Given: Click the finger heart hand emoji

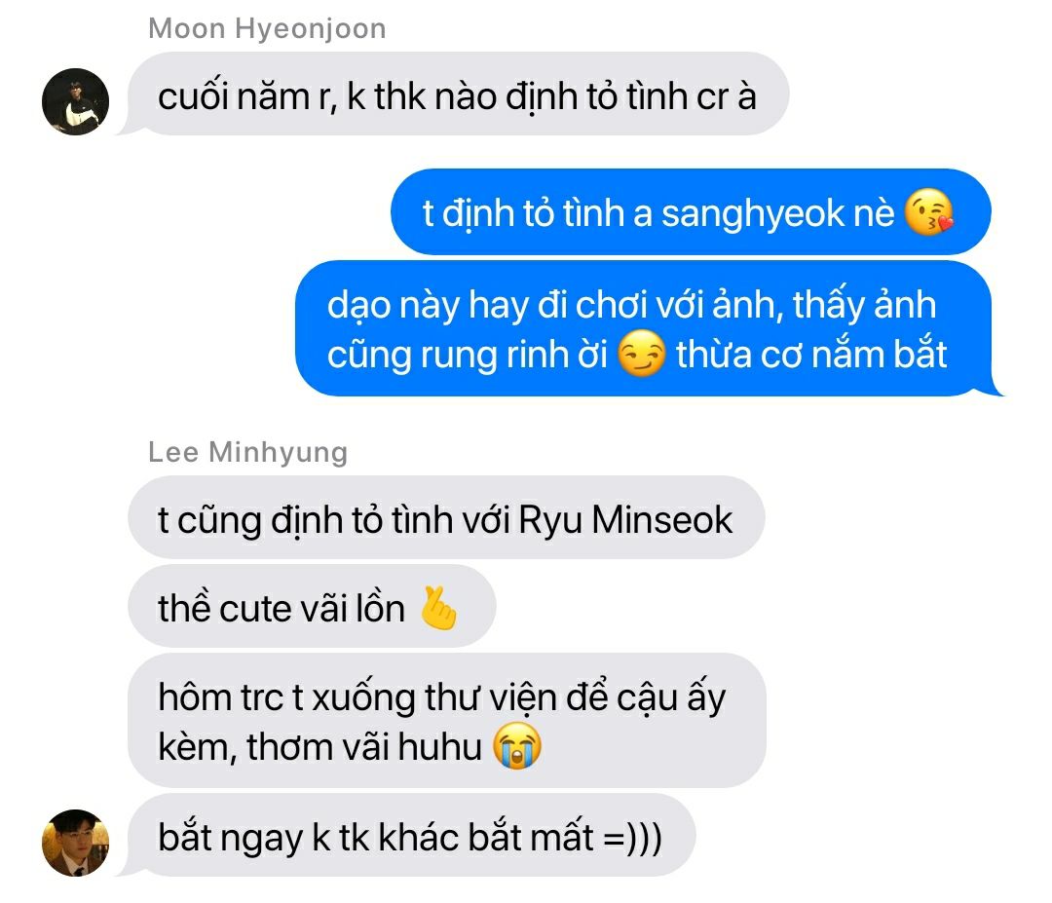Looking at the screenshot, I should 438,608.
